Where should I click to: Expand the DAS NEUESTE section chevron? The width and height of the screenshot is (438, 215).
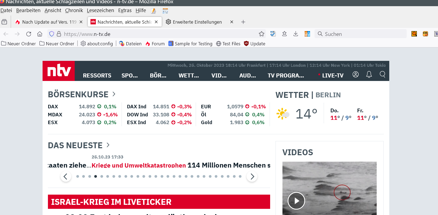point(108,145)
